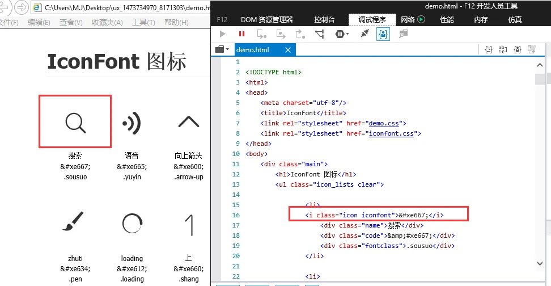Select the 调试程序 tab

[372, 20]
